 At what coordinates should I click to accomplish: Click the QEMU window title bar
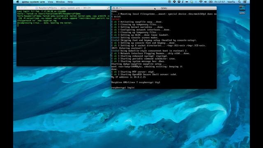164,8
